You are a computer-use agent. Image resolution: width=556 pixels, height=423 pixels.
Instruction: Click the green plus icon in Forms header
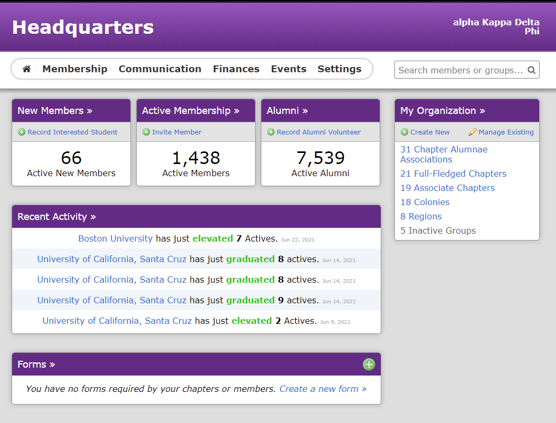[x=369, y=364]
